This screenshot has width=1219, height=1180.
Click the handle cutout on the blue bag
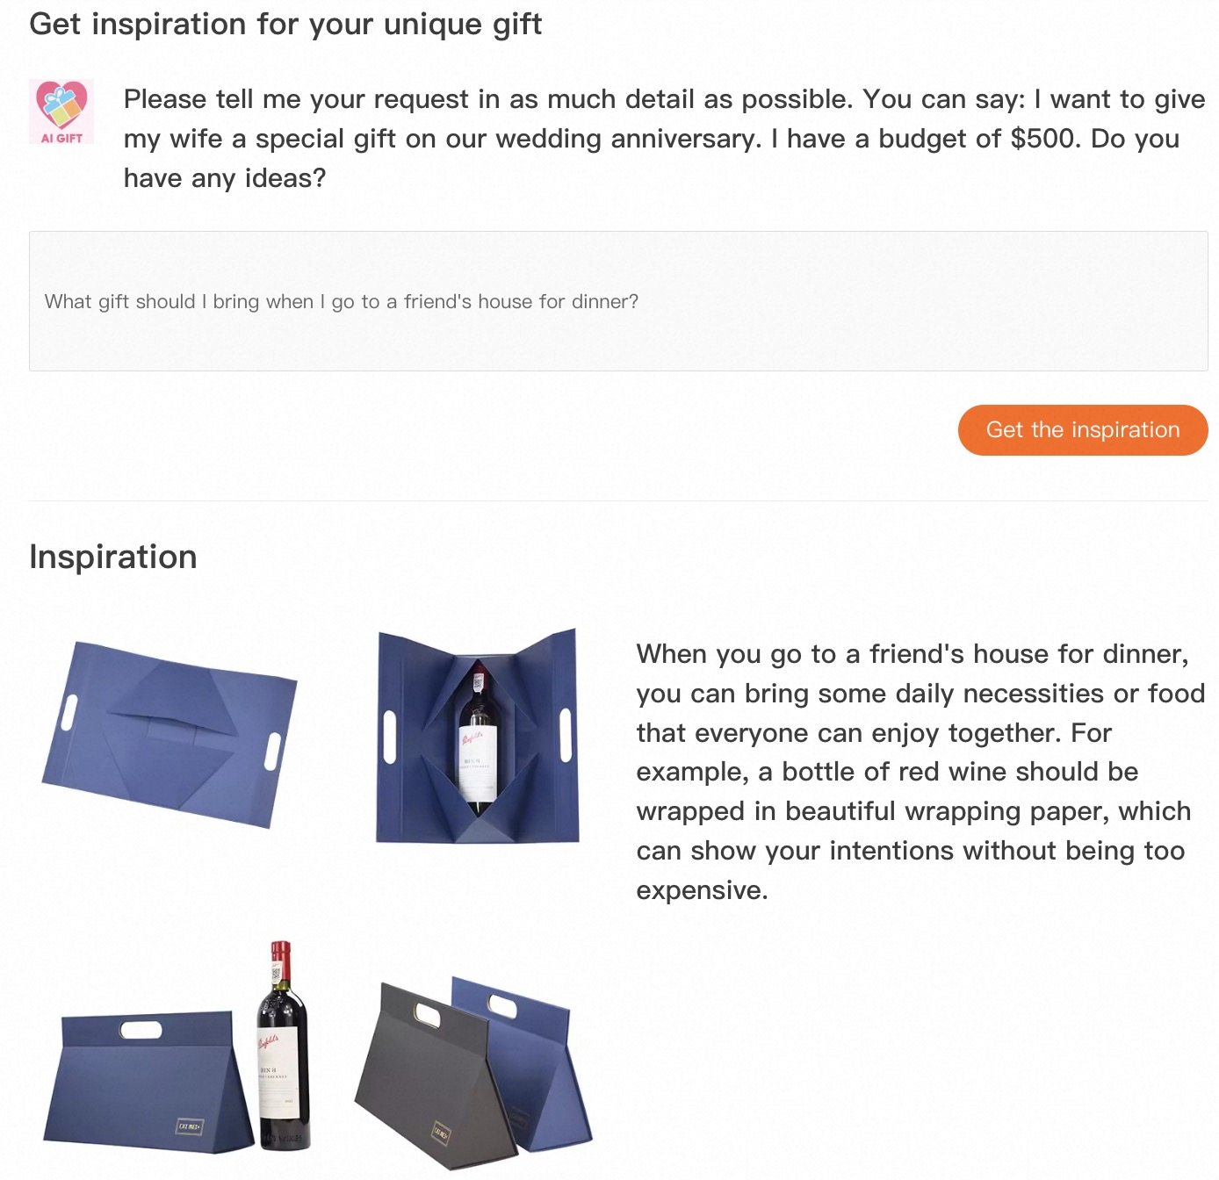141,1029
